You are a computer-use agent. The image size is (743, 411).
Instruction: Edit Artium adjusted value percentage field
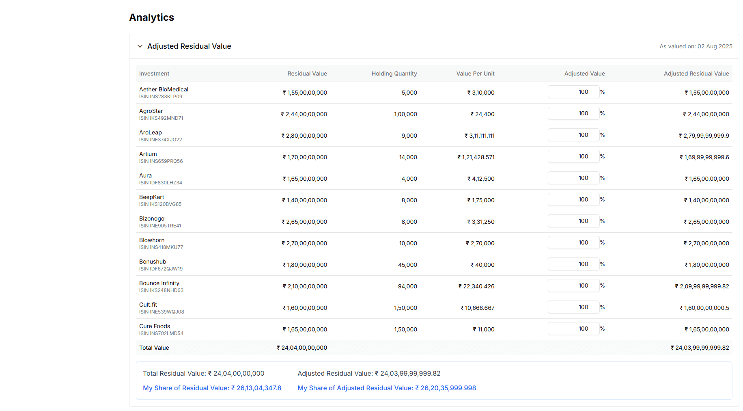(x=573, y=156)
